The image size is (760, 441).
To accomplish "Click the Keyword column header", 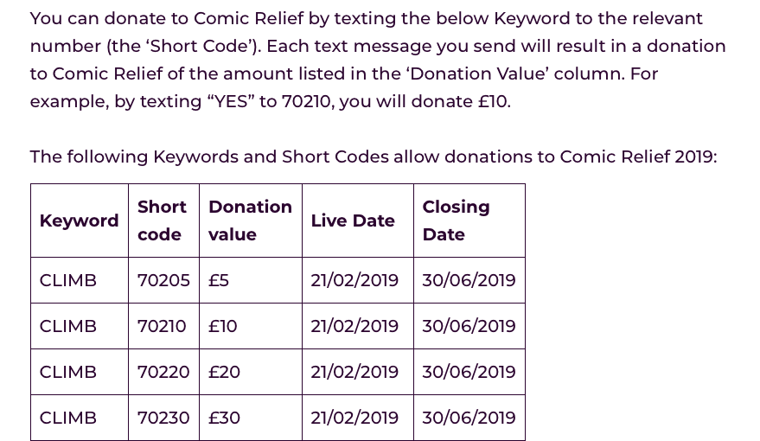I will [79, 220].
